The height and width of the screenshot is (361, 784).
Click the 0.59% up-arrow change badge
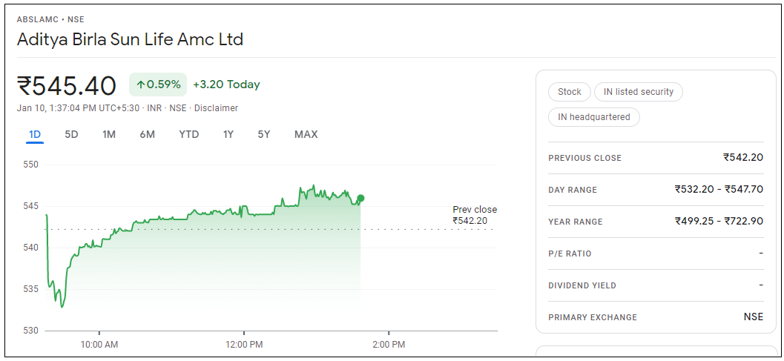[x=158, y=85]
